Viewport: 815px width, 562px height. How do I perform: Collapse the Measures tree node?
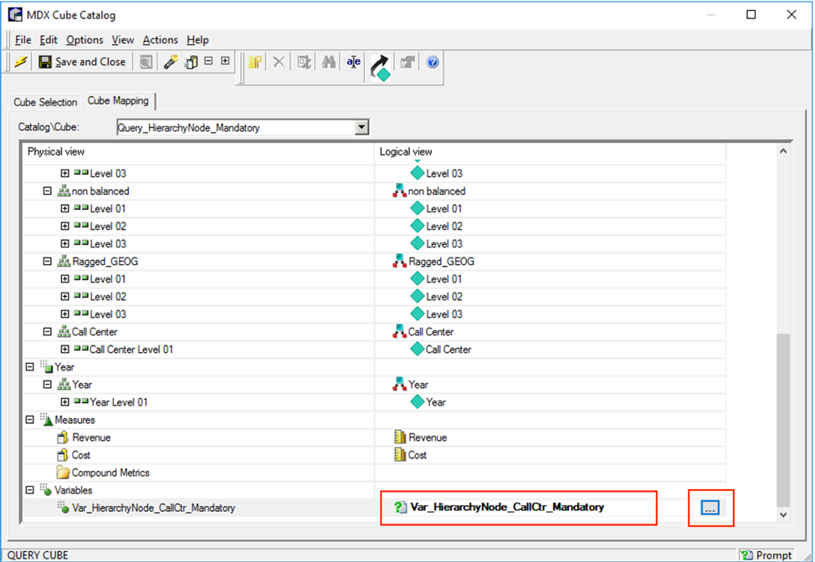(28, 420)
